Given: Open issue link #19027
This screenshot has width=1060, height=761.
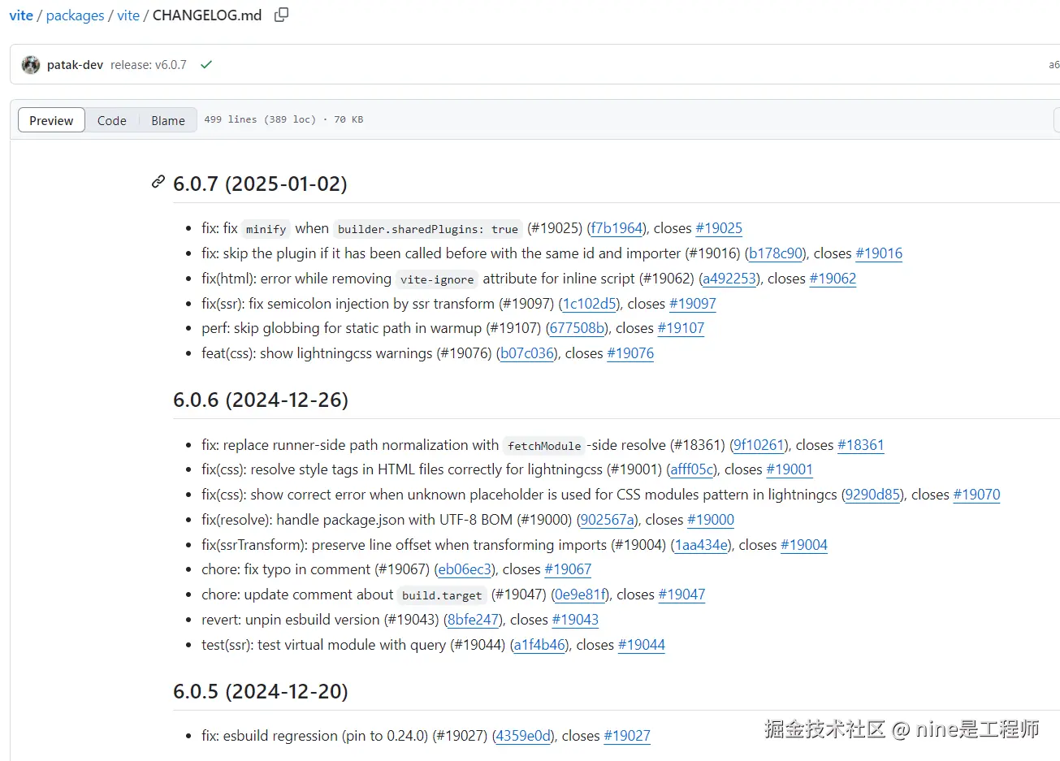Looking at the screenshot, I should pos(627,736).
